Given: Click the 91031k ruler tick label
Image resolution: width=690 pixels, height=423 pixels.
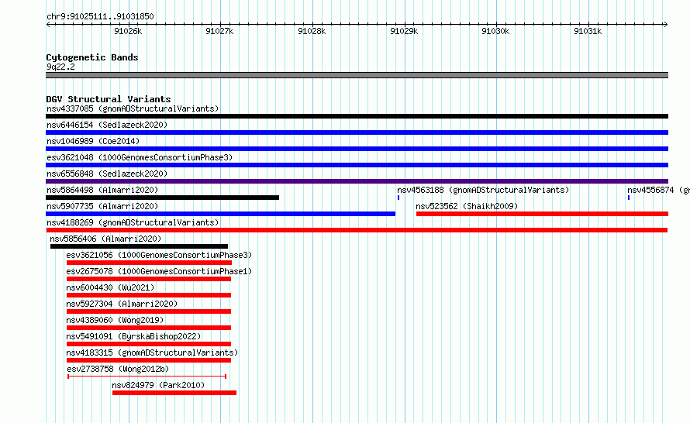Looking at the screenshot, I should (588, 31).
